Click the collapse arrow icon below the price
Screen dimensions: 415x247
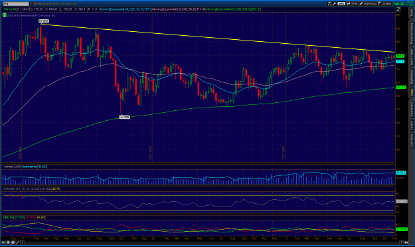pyautogui.click(x=398, y=9)
